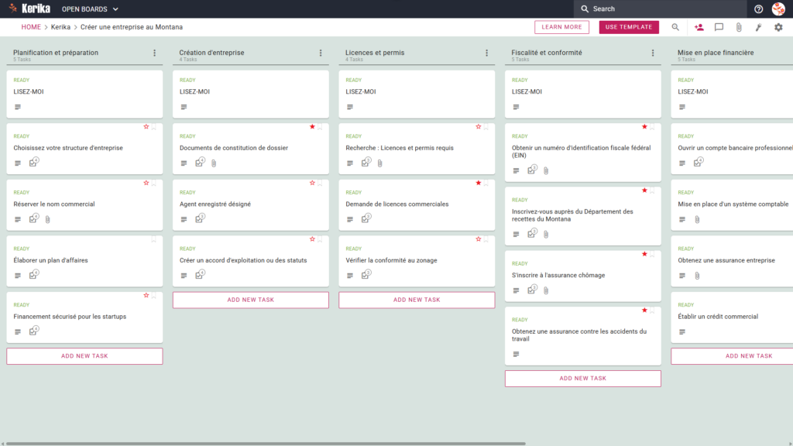Image resolution: width=793 pixels, height=446 pixels.
Task: Open the help icon in top bar
Action: pyautogui.click(x=758, y=9)
